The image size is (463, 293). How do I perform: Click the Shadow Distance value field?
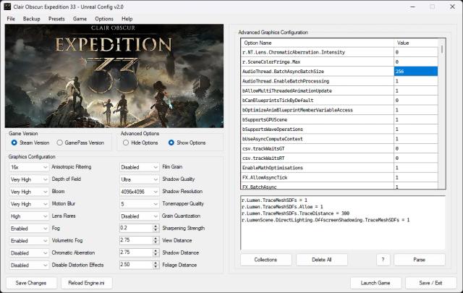(136, 252)
